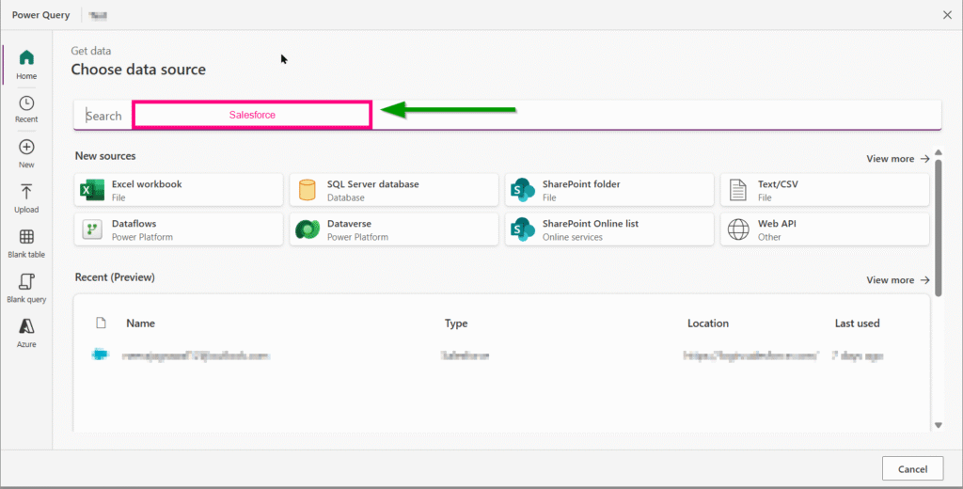Open View more for New sources
The height and width of the screenshot is (489, 963).
pos(898,159)
